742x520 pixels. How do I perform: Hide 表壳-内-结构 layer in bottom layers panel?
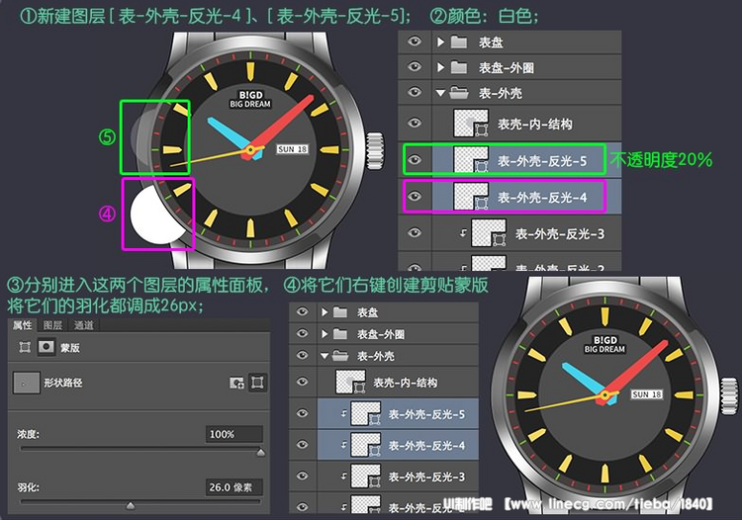(x=302, y=382)
